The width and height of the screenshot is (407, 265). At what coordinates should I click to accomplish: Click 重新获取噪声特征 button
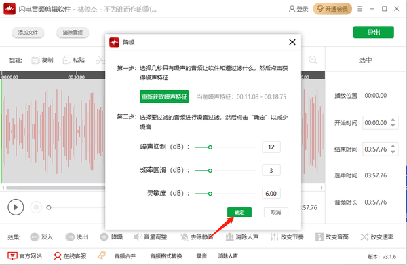coord(164,96)
